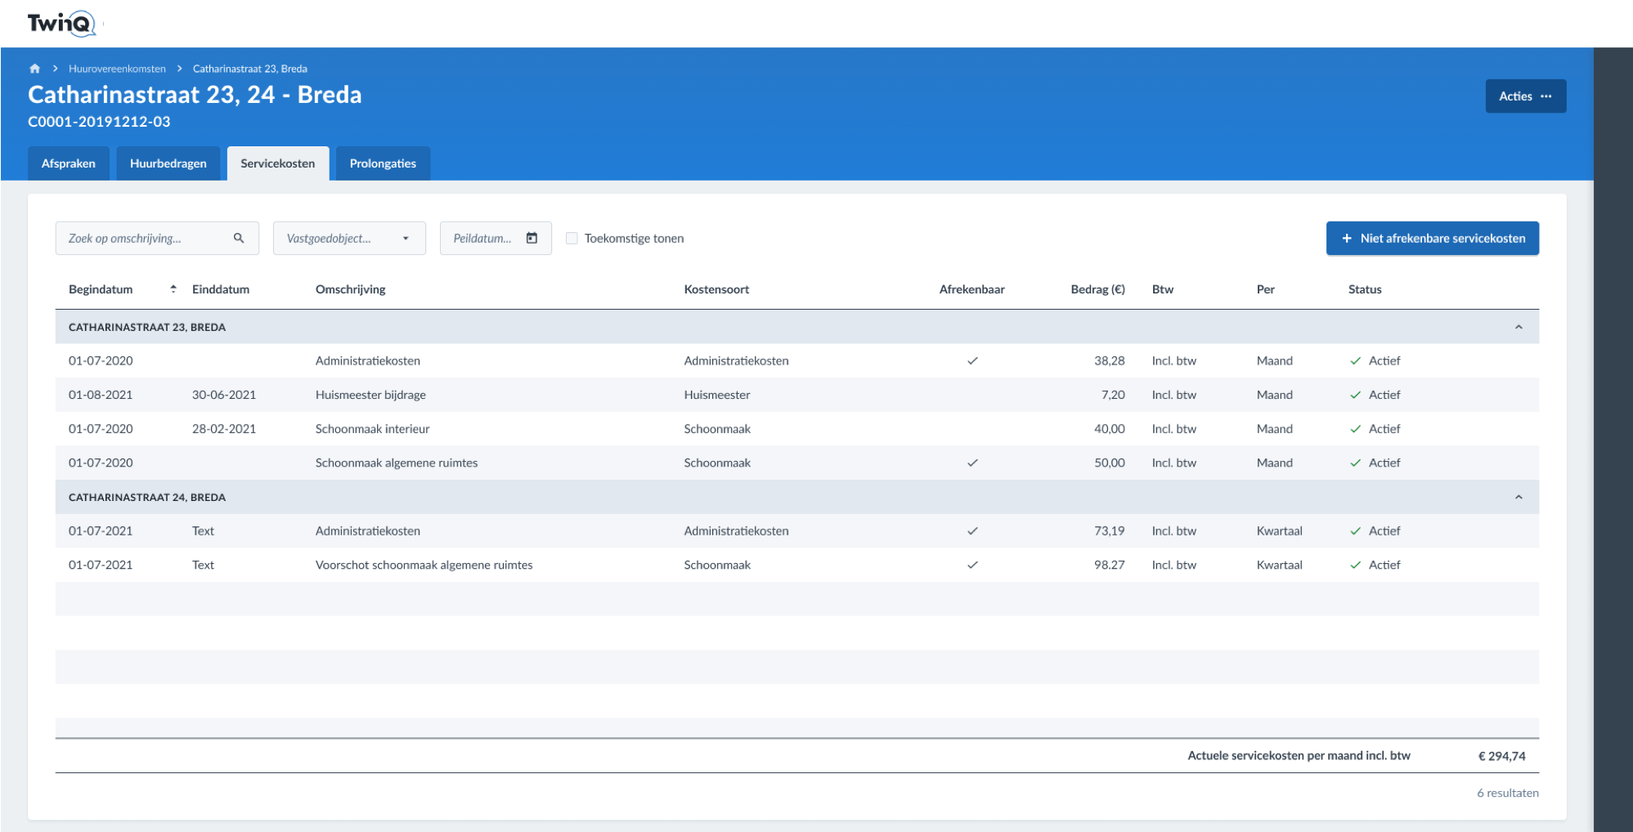Click the Afrekenbaar column header
The width and height of the screenshot is (1633, 832).
(x=971, y=289)
